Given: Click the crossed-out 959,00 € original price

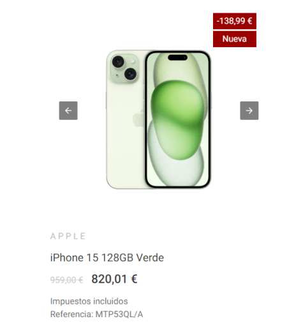Looking at the screenshot, I should click(66, 280).
